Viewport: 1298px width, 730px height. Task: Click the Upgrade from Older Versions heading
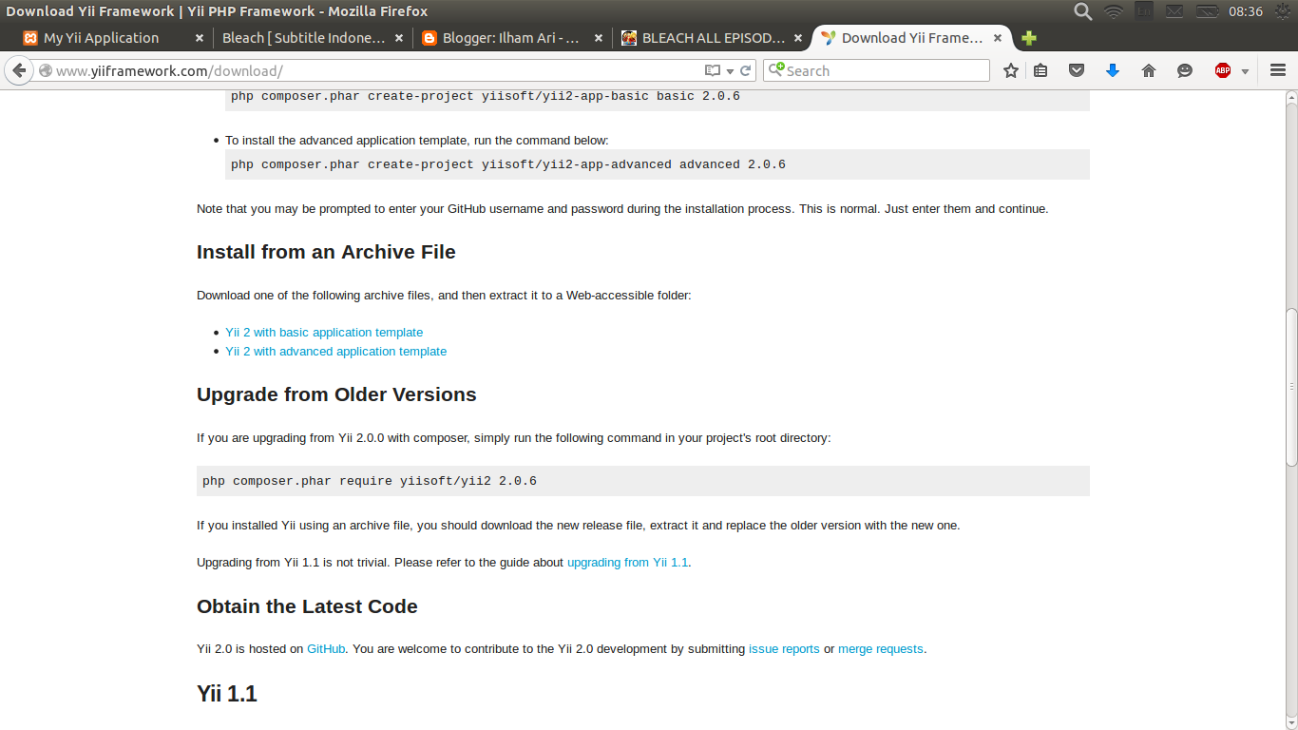pos(336,394)
